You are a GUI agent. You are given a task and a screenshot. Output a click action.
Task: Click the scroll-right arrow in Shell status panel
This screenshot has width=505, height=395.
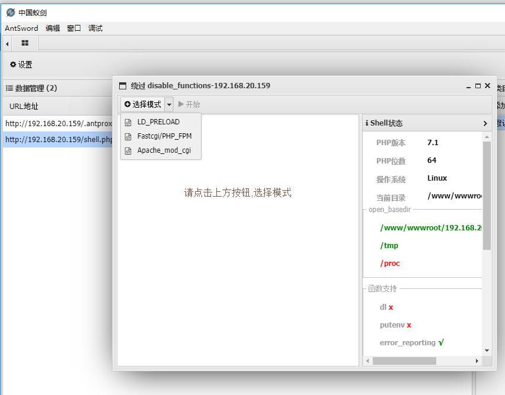pos(477,361)
